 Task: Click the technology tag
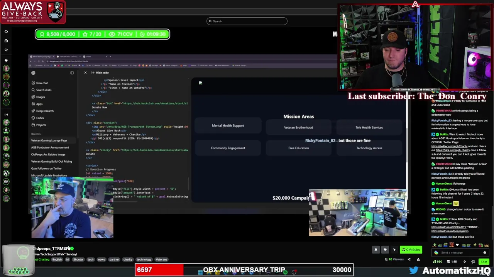144,260
